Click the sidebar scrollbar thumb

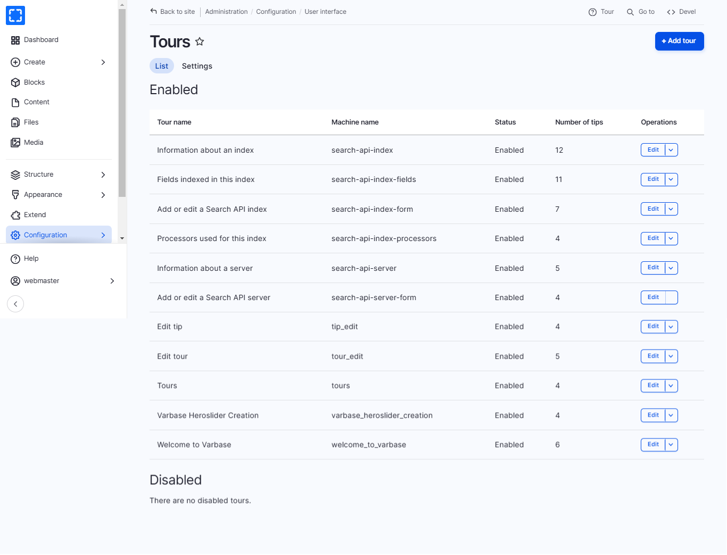click(122, 103)
